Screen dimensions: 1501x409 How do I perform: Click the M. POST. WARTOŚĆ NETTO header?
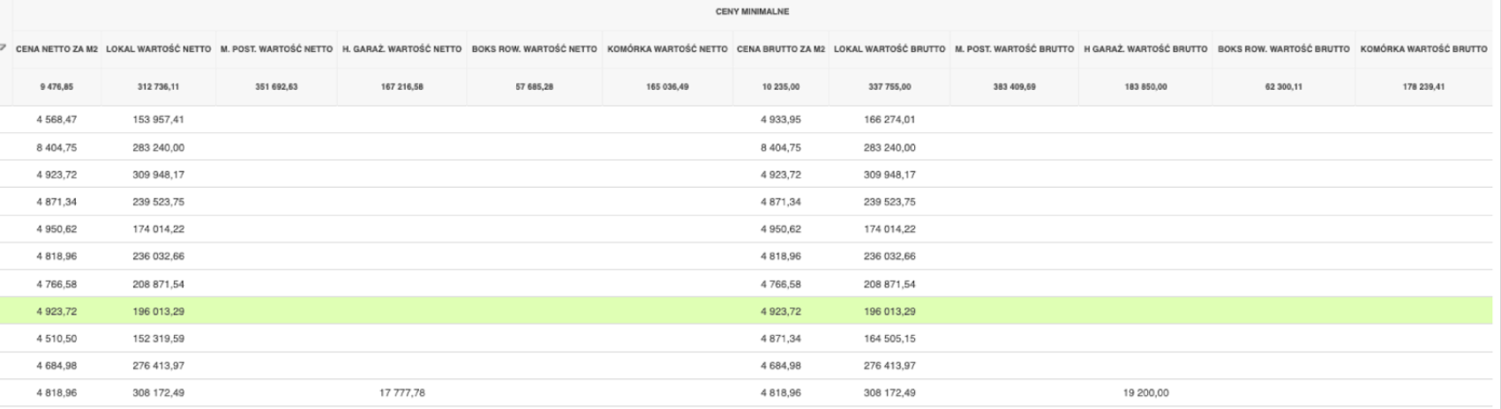coord(276,48)
